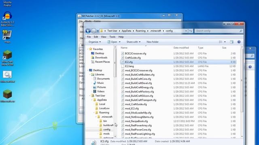Image resolution: width=259 pixels, height=145 pixels.
Task: Open the Minecraft.bat desktop file
Action: click(7, 77)
